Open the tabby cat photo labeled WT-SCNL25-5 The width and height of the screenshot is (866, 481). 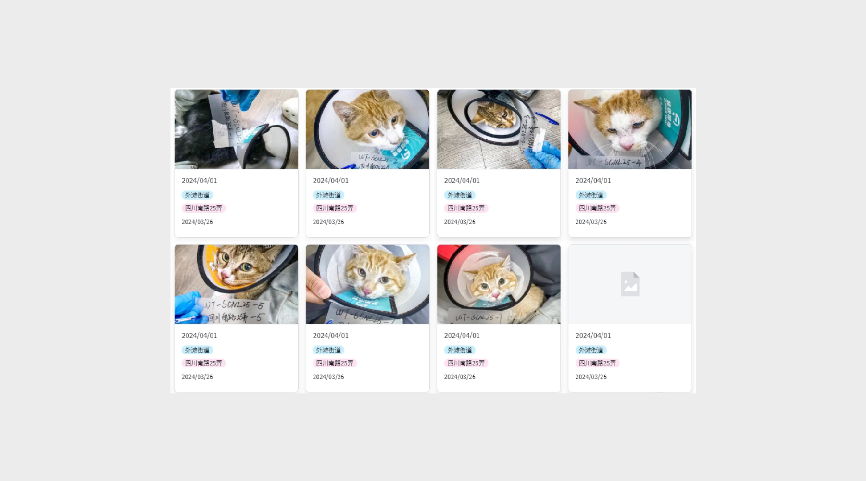236,284
